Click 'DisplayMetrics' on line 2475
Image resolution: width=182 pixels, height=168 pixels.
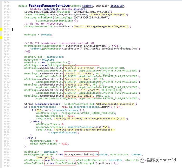point(57,62)
